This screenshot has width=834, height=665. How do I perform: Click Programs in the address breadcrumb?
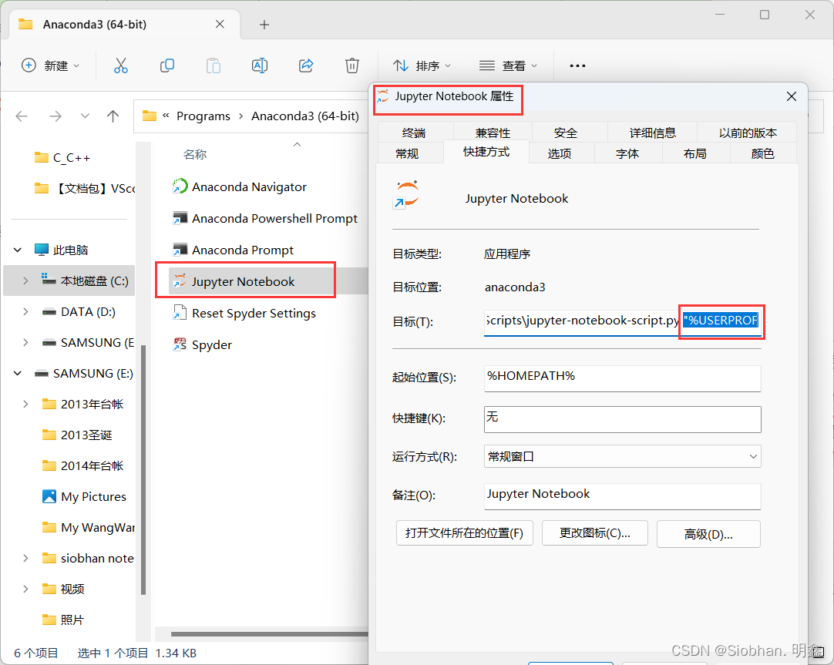[x=203, y=116]
